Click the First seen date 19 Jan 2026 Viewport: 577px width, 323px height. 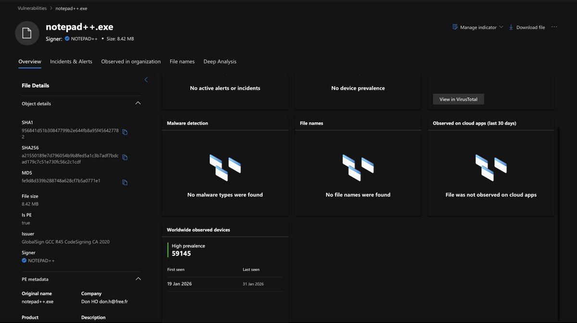[x=179, y=284]
